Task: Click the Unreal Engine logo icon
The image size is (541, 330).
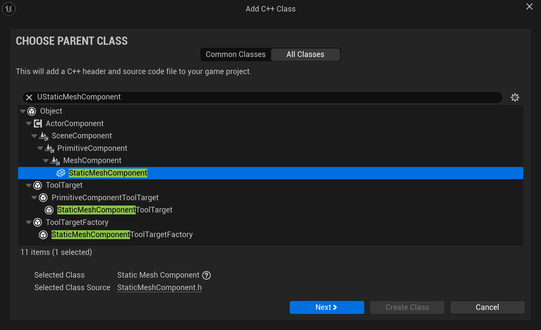Action: tap(9, 9)
